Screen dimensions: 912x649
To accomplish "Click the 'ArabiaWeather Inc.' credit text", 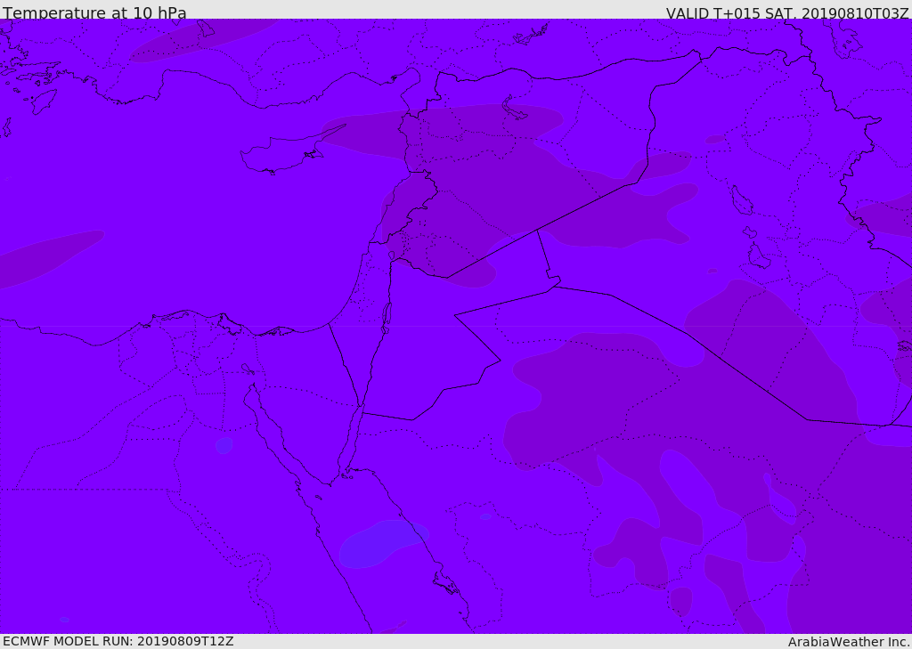I will (x=849, y=642).
